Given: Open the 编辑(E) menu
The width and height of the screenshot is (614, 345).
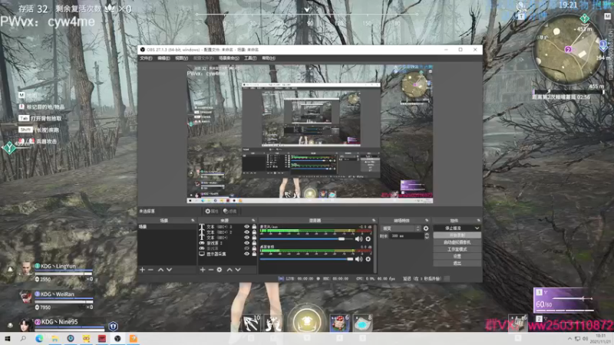Looking at the screenshot, I should point(163,58).
